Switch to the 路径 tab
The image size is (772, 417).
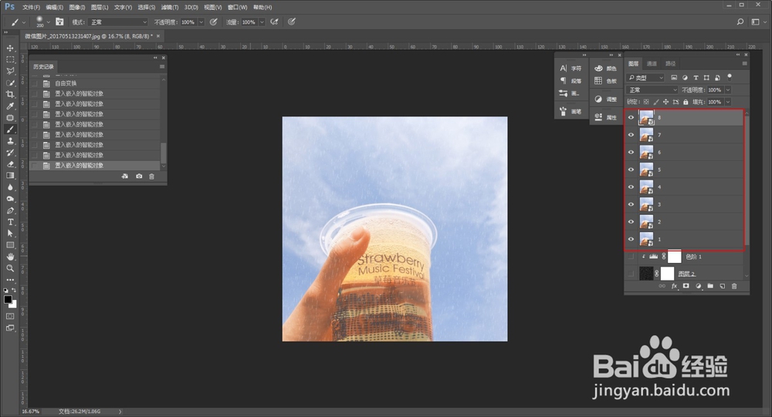pyautogui.click(x=671, y=63)
